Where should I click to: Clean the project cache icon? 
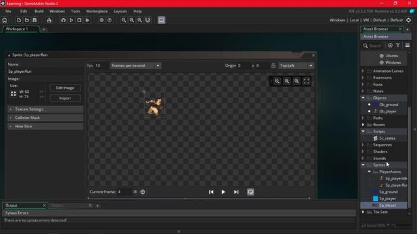87,20
